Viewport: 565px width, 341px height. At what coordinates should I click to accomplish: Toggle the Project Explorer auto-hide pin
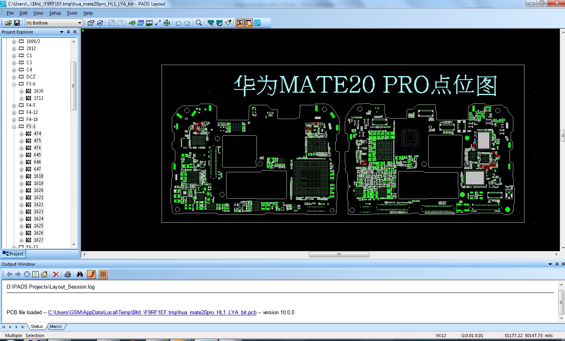(x=68, y=32)
